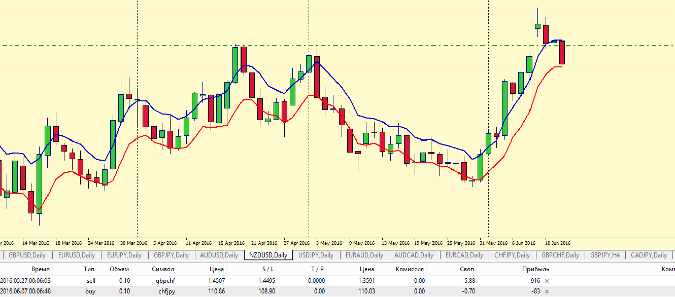Close the chfjpy buy order with its x icon
The image size is (675, 297).
547,291
